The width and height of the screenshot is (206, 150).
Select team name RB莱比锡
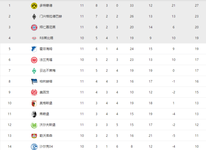click(46, 38)
